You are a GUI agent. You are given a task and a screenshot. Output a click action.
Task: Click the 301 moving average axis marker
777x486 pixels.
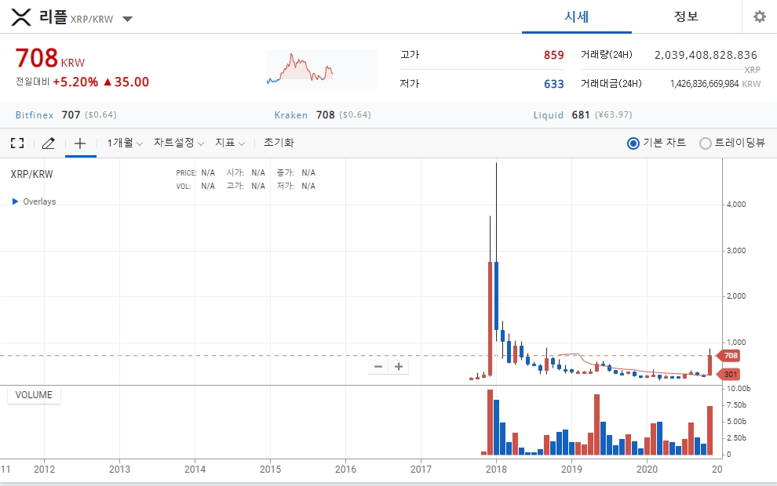[x=729, y=374]
